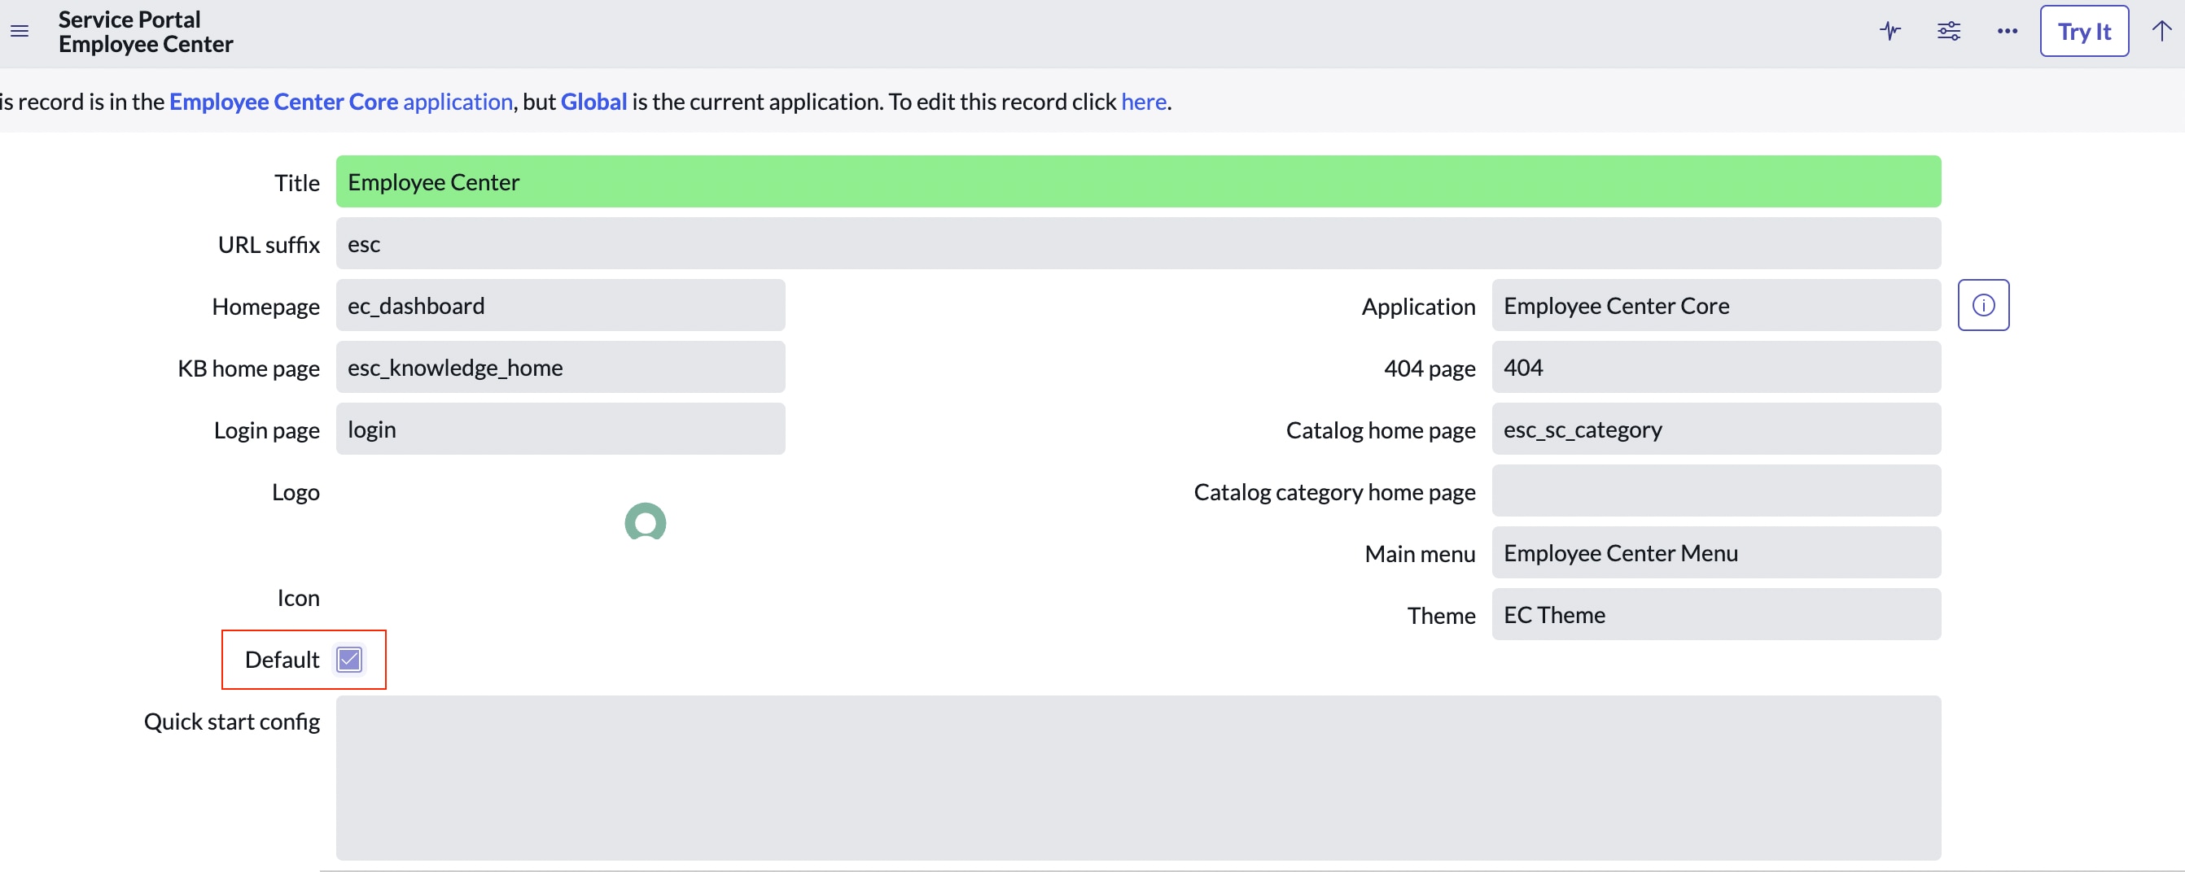The image size is (2185, 872).
Task: Click inside the Quick start config area
Action: coord(1136,778)
